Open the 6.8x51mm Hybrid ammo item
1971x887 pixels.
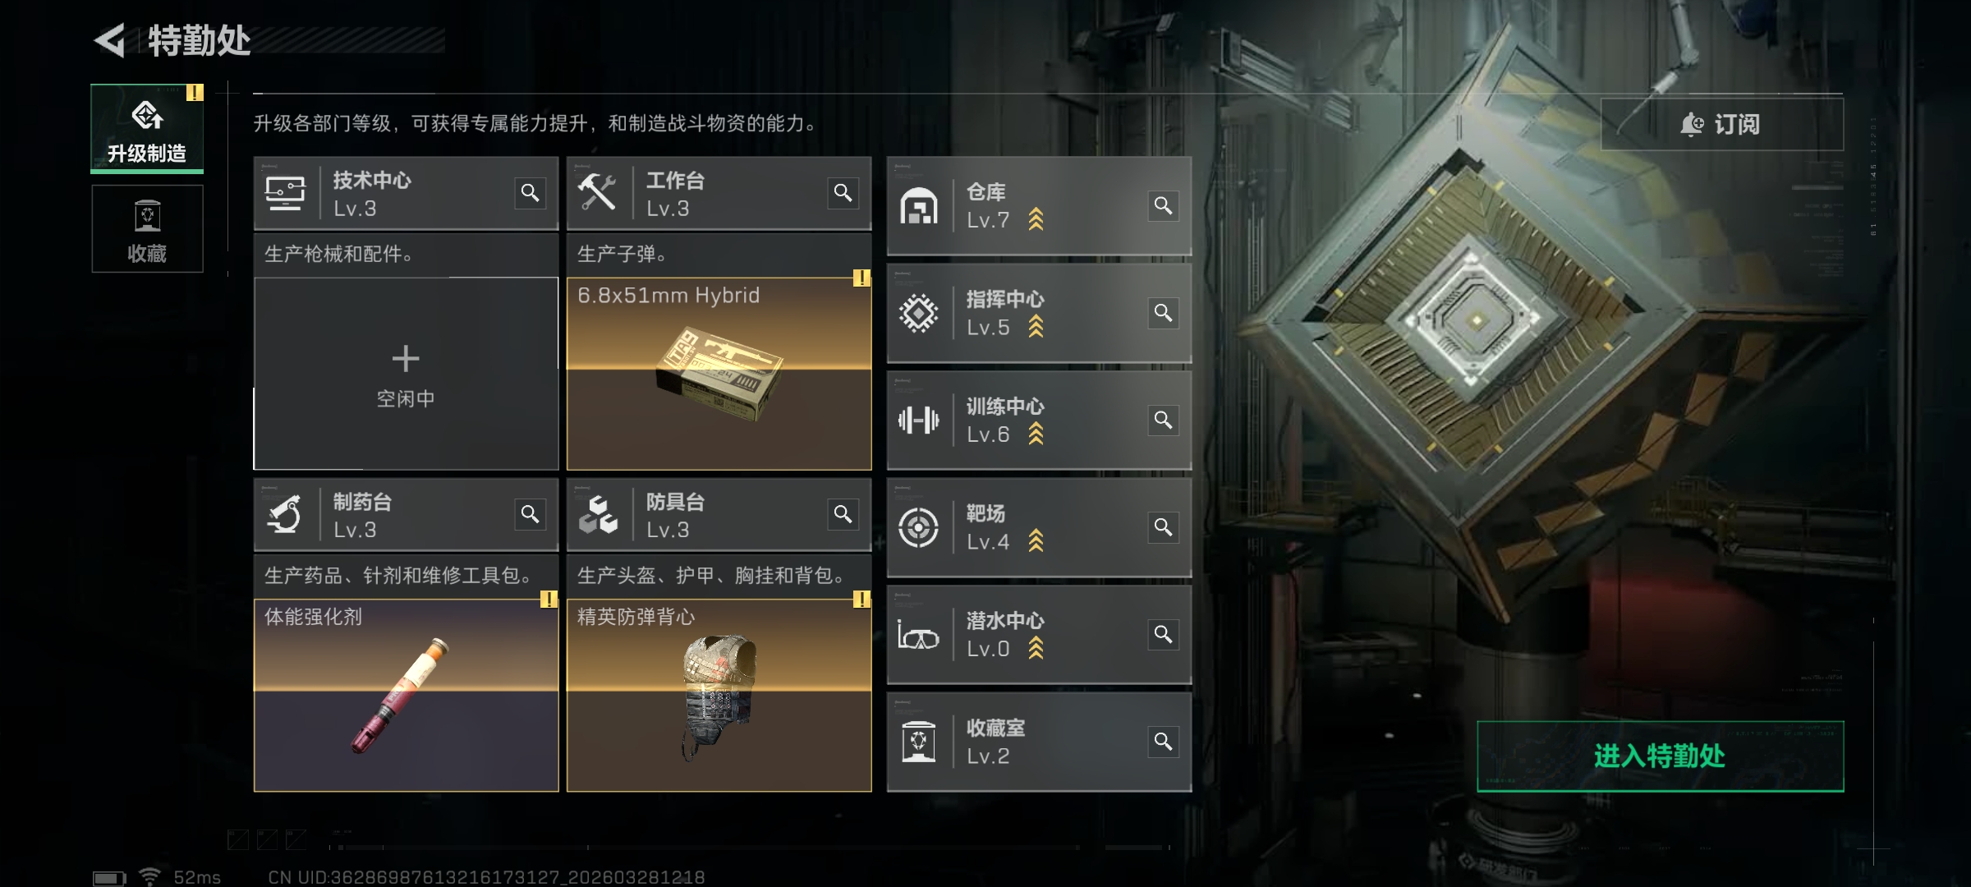pos(719,374)
